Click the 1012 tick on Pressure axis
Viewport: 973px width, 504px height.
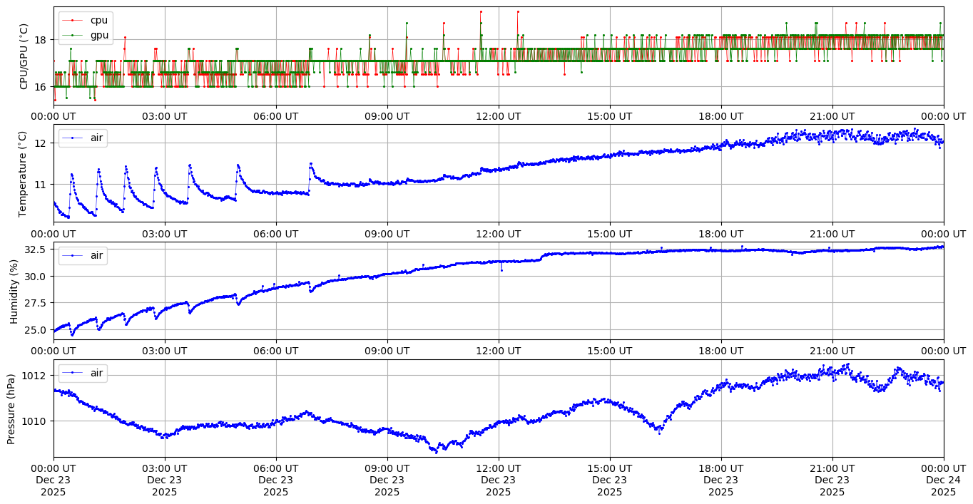click(x=36, y=376)
